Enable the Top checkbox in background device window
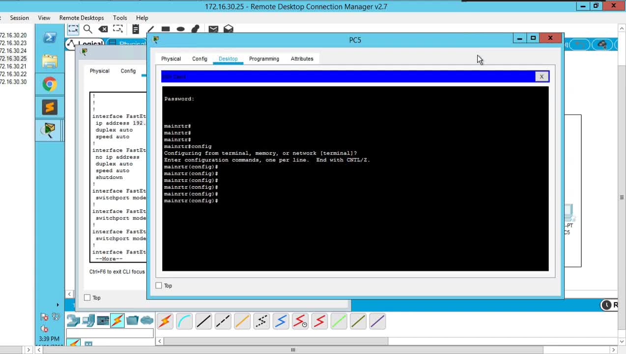This screenshot has height=354, width=626. (x=87, y=298)
